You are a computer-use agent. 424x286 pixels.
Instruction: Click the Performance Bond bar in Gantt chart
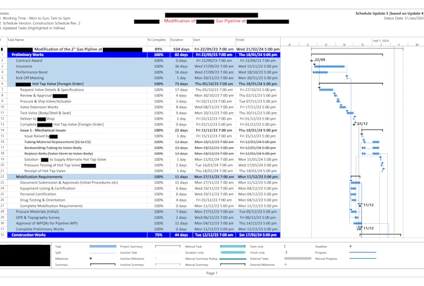tap(320, 72)
